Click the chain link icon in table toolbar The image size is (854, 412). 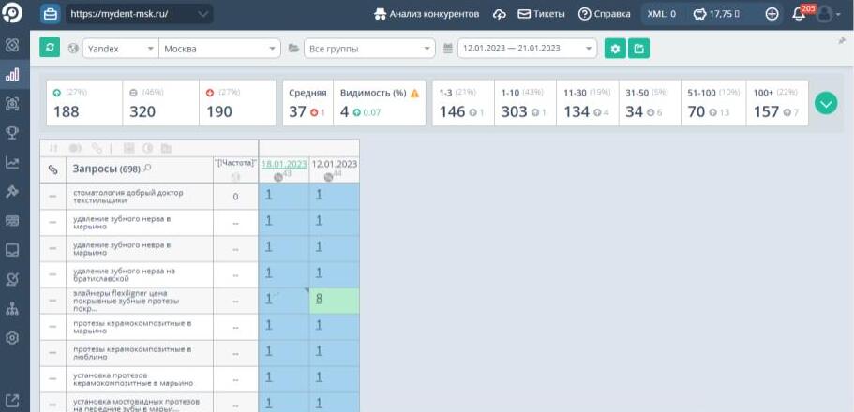(97, 148)
